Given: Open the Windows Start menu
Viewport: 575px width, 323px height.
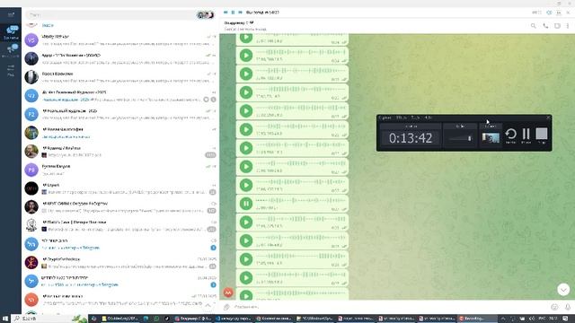Looking at the screenshot, I should [x=5, y=319].
